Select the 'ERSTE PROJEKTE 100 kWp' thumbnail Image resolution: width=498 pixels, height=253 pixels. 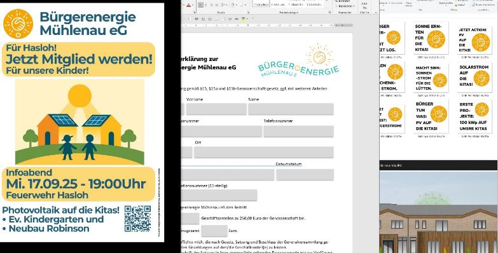point(475,116)
